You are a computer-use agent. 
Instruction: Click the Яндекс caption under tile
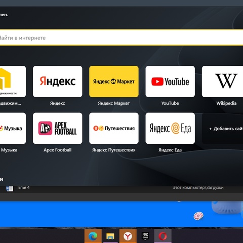(x=58, y=103)
